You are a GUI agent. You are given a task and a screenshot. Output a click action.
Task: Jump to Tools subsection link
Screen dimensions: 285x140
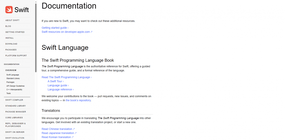(9, 94)
